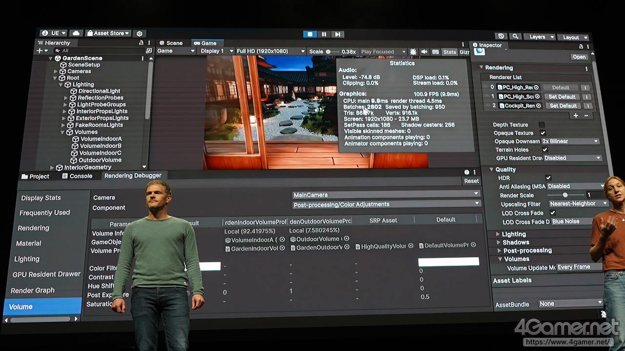
Task: Pick object for HighQualityVolume profile field
Action: (x=411, y=246)
